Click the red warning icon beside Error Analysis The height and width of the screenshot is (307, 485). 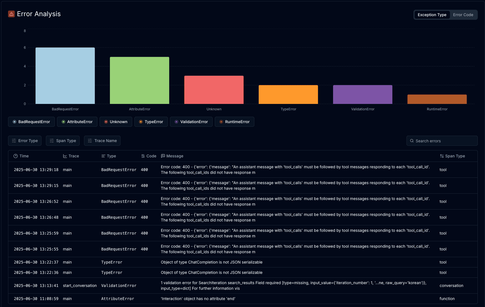click(11, 14)
